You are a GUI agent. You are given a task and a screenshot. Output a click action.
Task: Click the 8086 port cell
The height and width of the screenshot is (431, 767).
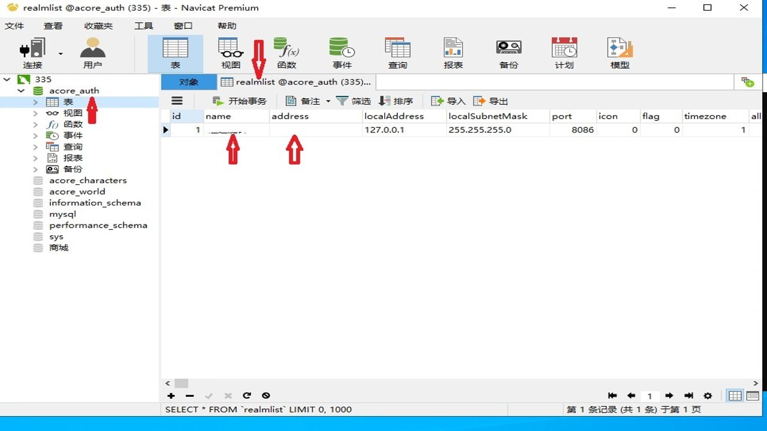point(573,129)
